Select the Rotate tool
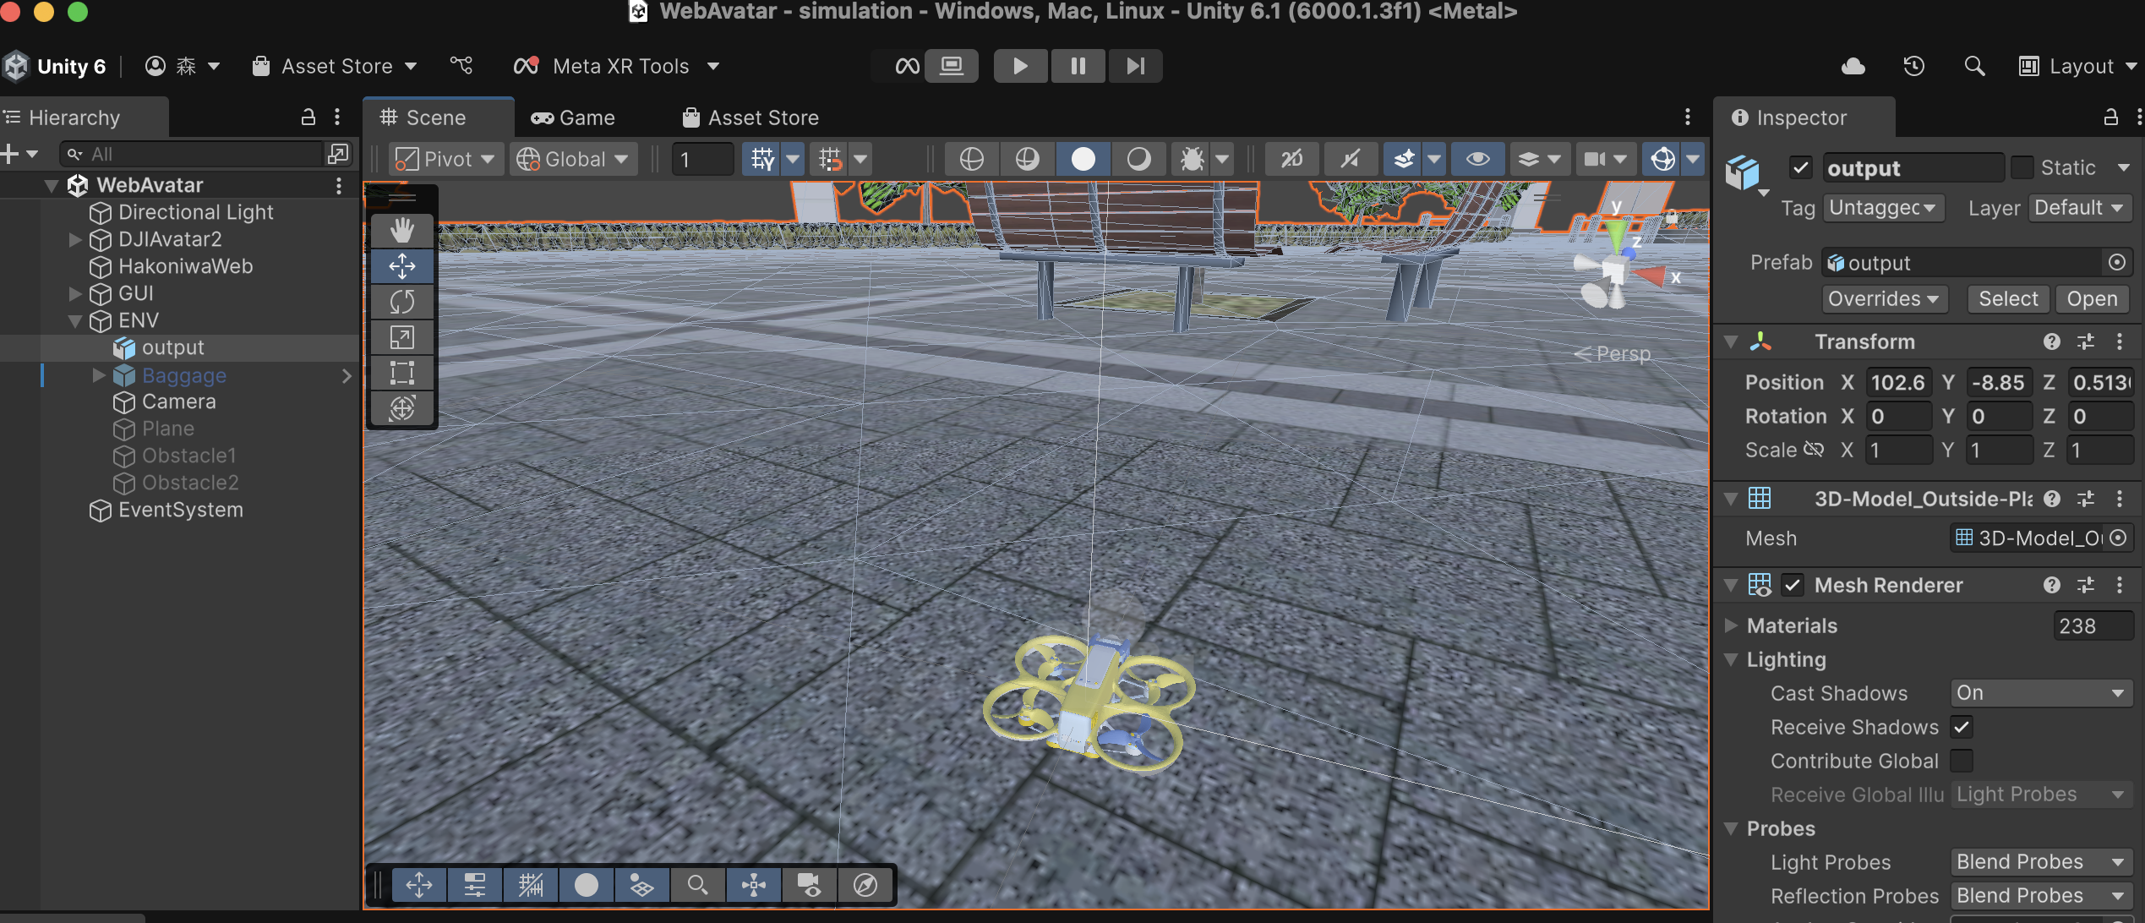Viewport: 2145px width, 923px height. tap(401, 302)
